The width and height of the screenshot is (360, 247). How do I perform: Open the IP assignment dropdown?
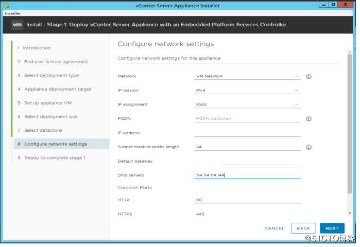(247, 104)
